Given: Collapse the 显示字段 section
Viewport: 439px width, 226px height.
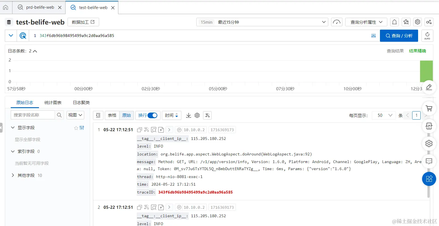Looking at the screenshot, I should 12,127.
